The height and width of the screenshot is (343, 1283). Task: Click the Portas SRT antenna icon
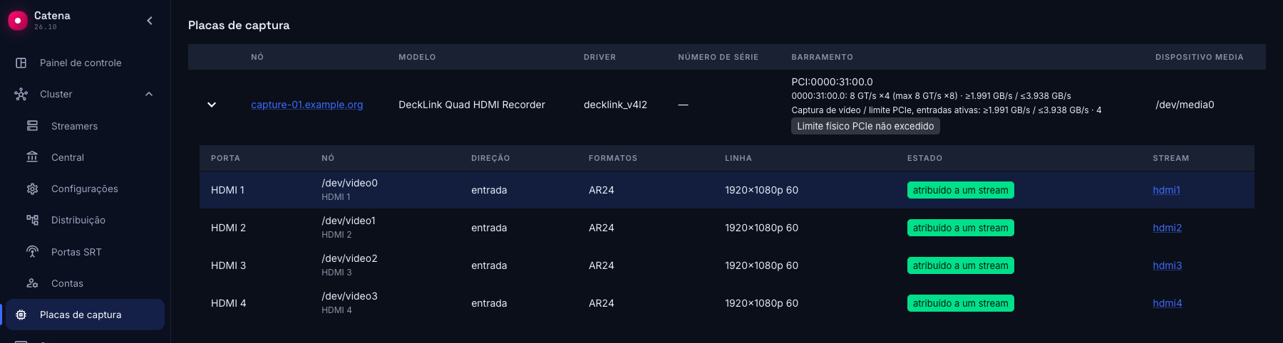click(x=32, y=252)
